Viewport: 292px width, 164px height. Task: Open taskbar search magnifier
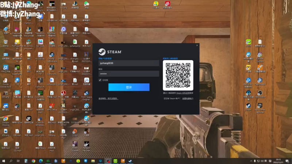[11, 161]
